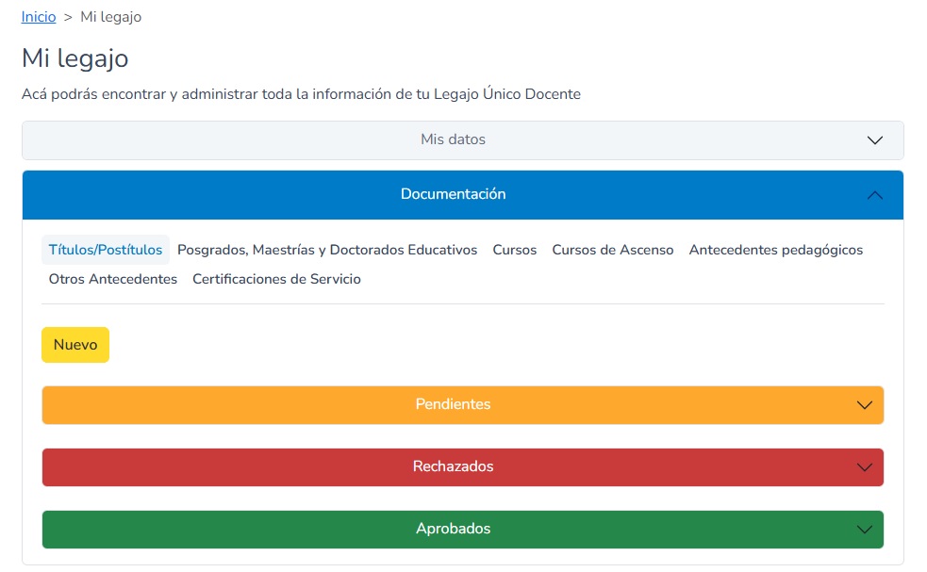This screenshot has width=927, height=572.
Task: Expand the Mis datos section header
Action: tap(453, 139)
